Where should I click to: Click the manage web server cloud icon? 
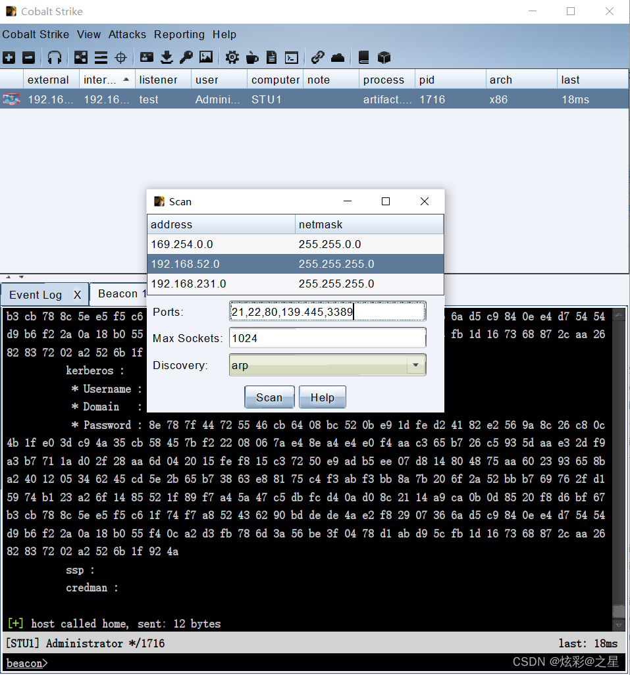tap(338, 57)
